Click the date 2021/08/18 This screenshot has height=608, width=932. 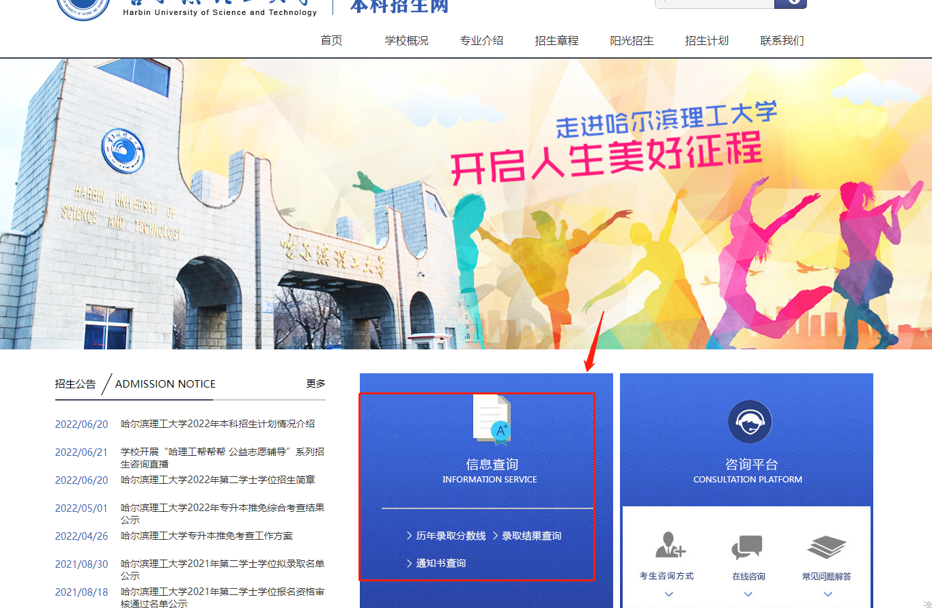81,592
